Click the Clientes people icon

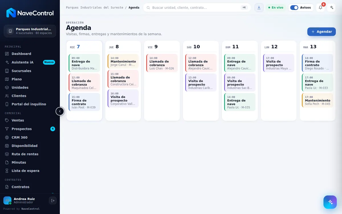[7, 96]
